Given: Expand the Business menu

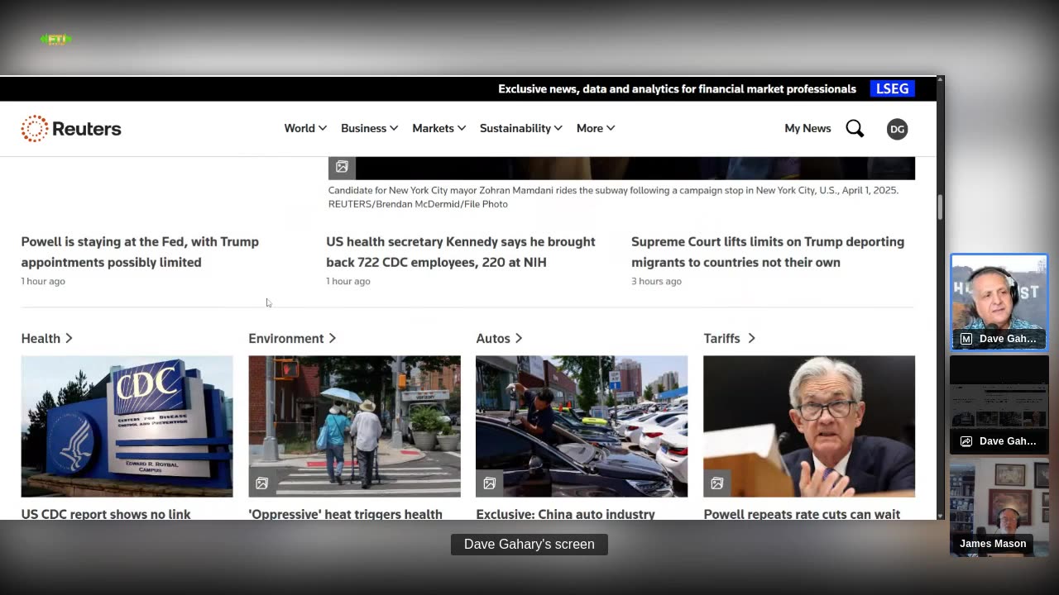Looking at the screenshot, I should (369, 128).
